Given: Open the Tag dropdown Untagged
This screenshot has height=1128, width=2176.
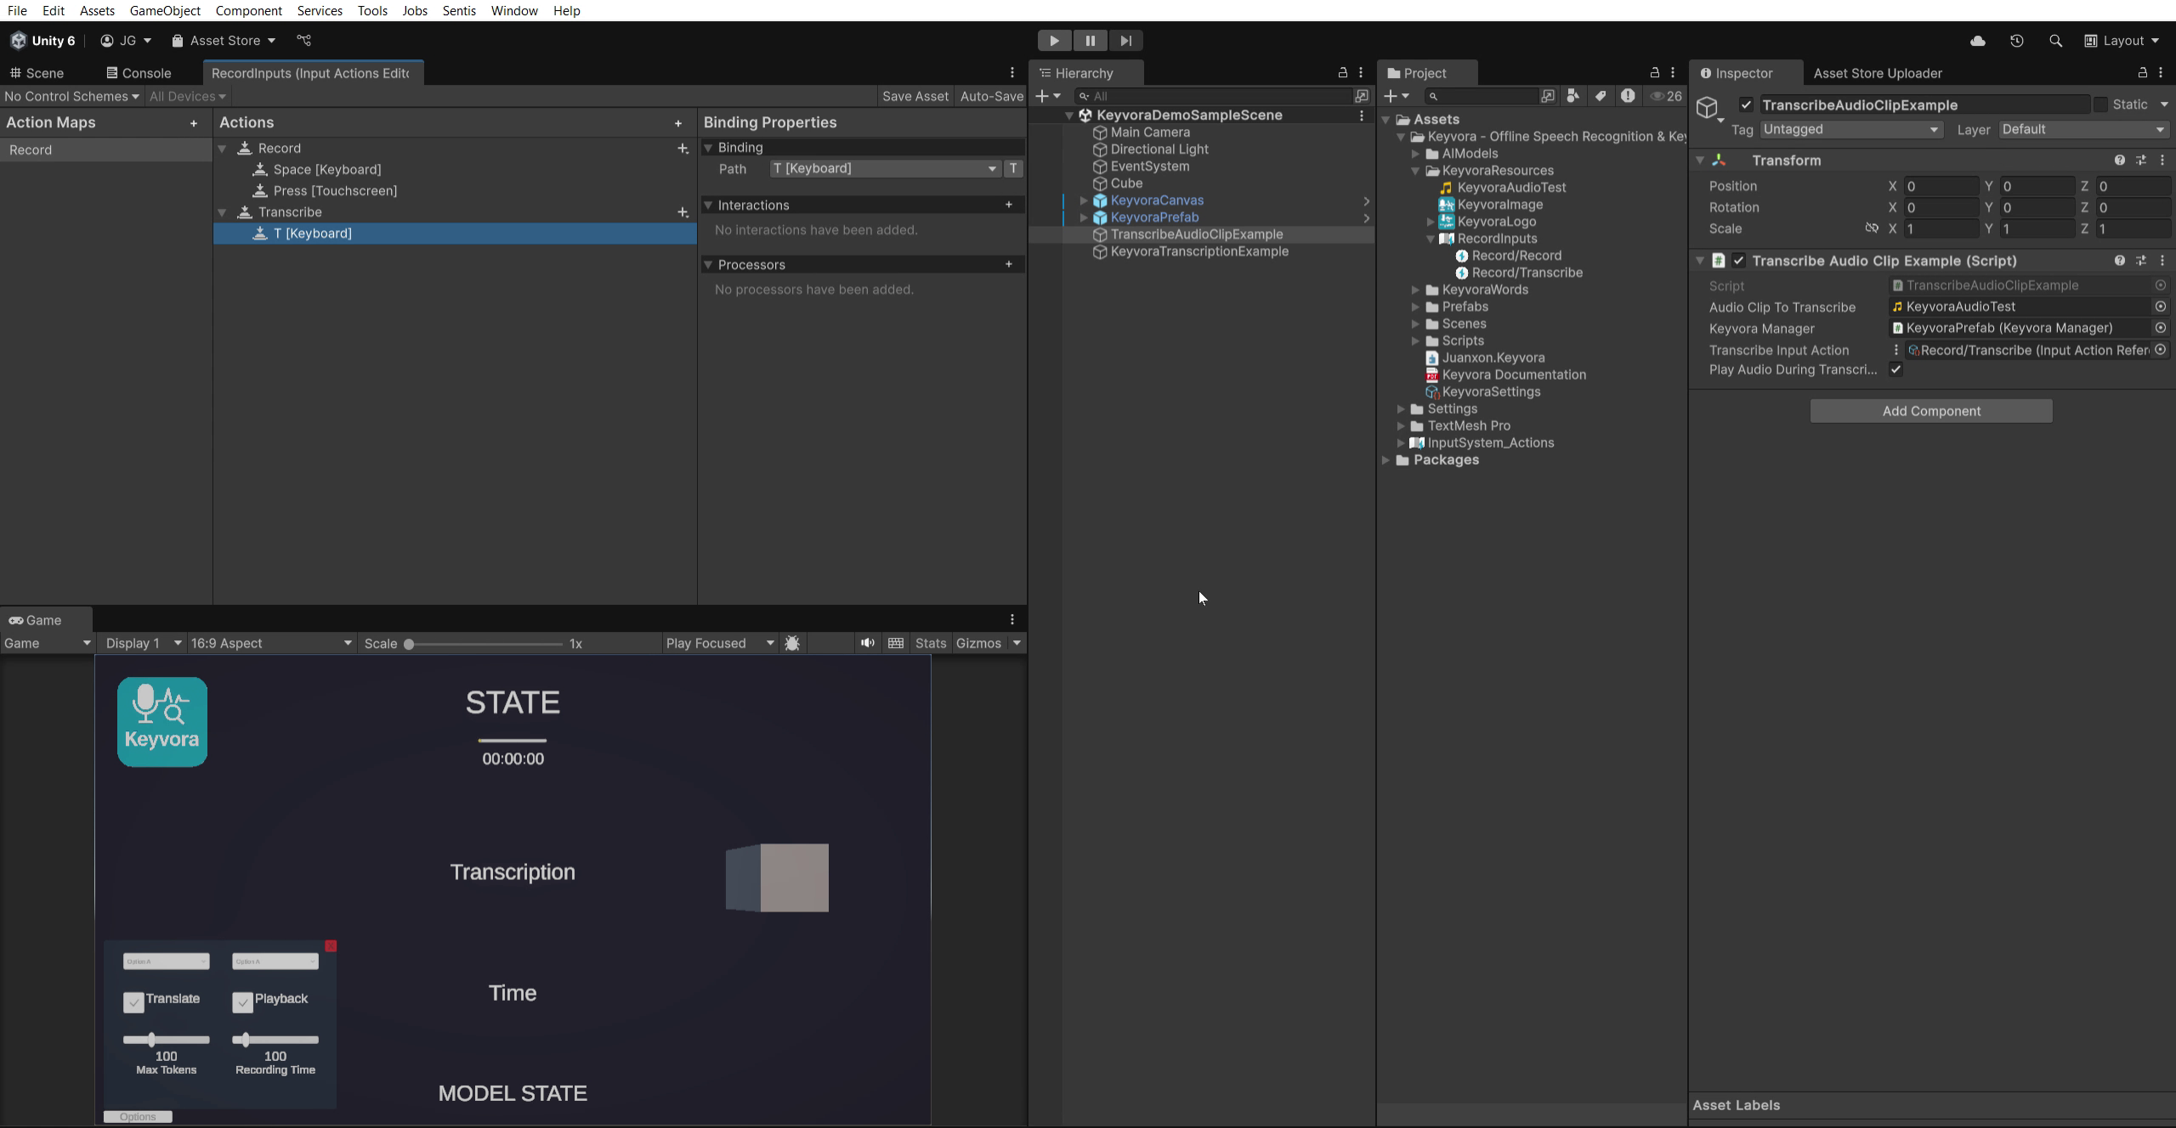Looking at the screenshot, I should click(x=1850, y=129).
